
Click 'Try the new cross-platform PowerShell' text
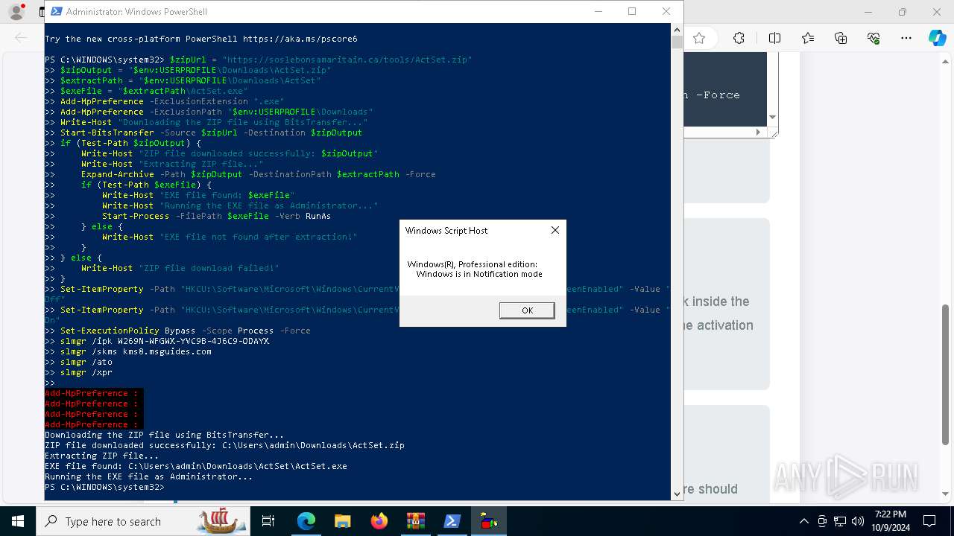tap(201, 39)
